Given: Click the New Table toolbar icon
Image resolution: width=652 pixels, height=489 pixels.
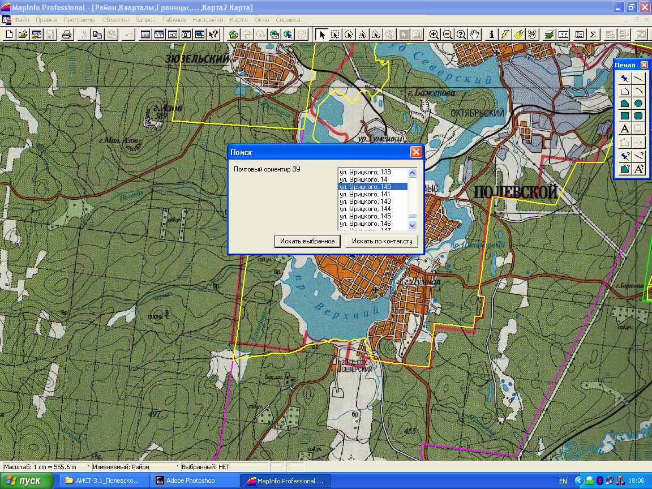Looking at the screenshot, I should [x=9, y=35].
